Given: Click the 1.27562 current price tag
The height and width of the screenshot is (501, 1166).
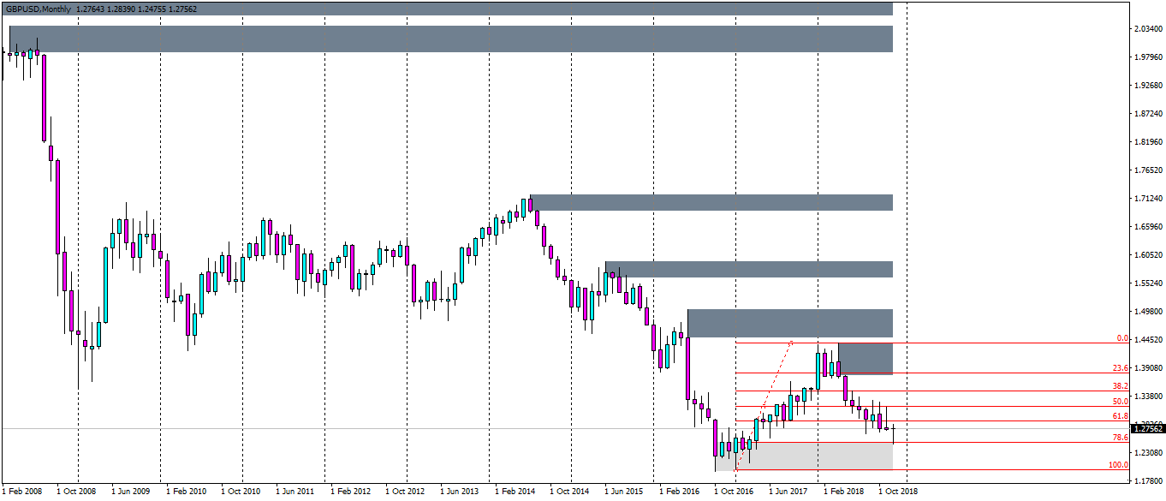Looking at the screenshot, I should click(1146, 429).
